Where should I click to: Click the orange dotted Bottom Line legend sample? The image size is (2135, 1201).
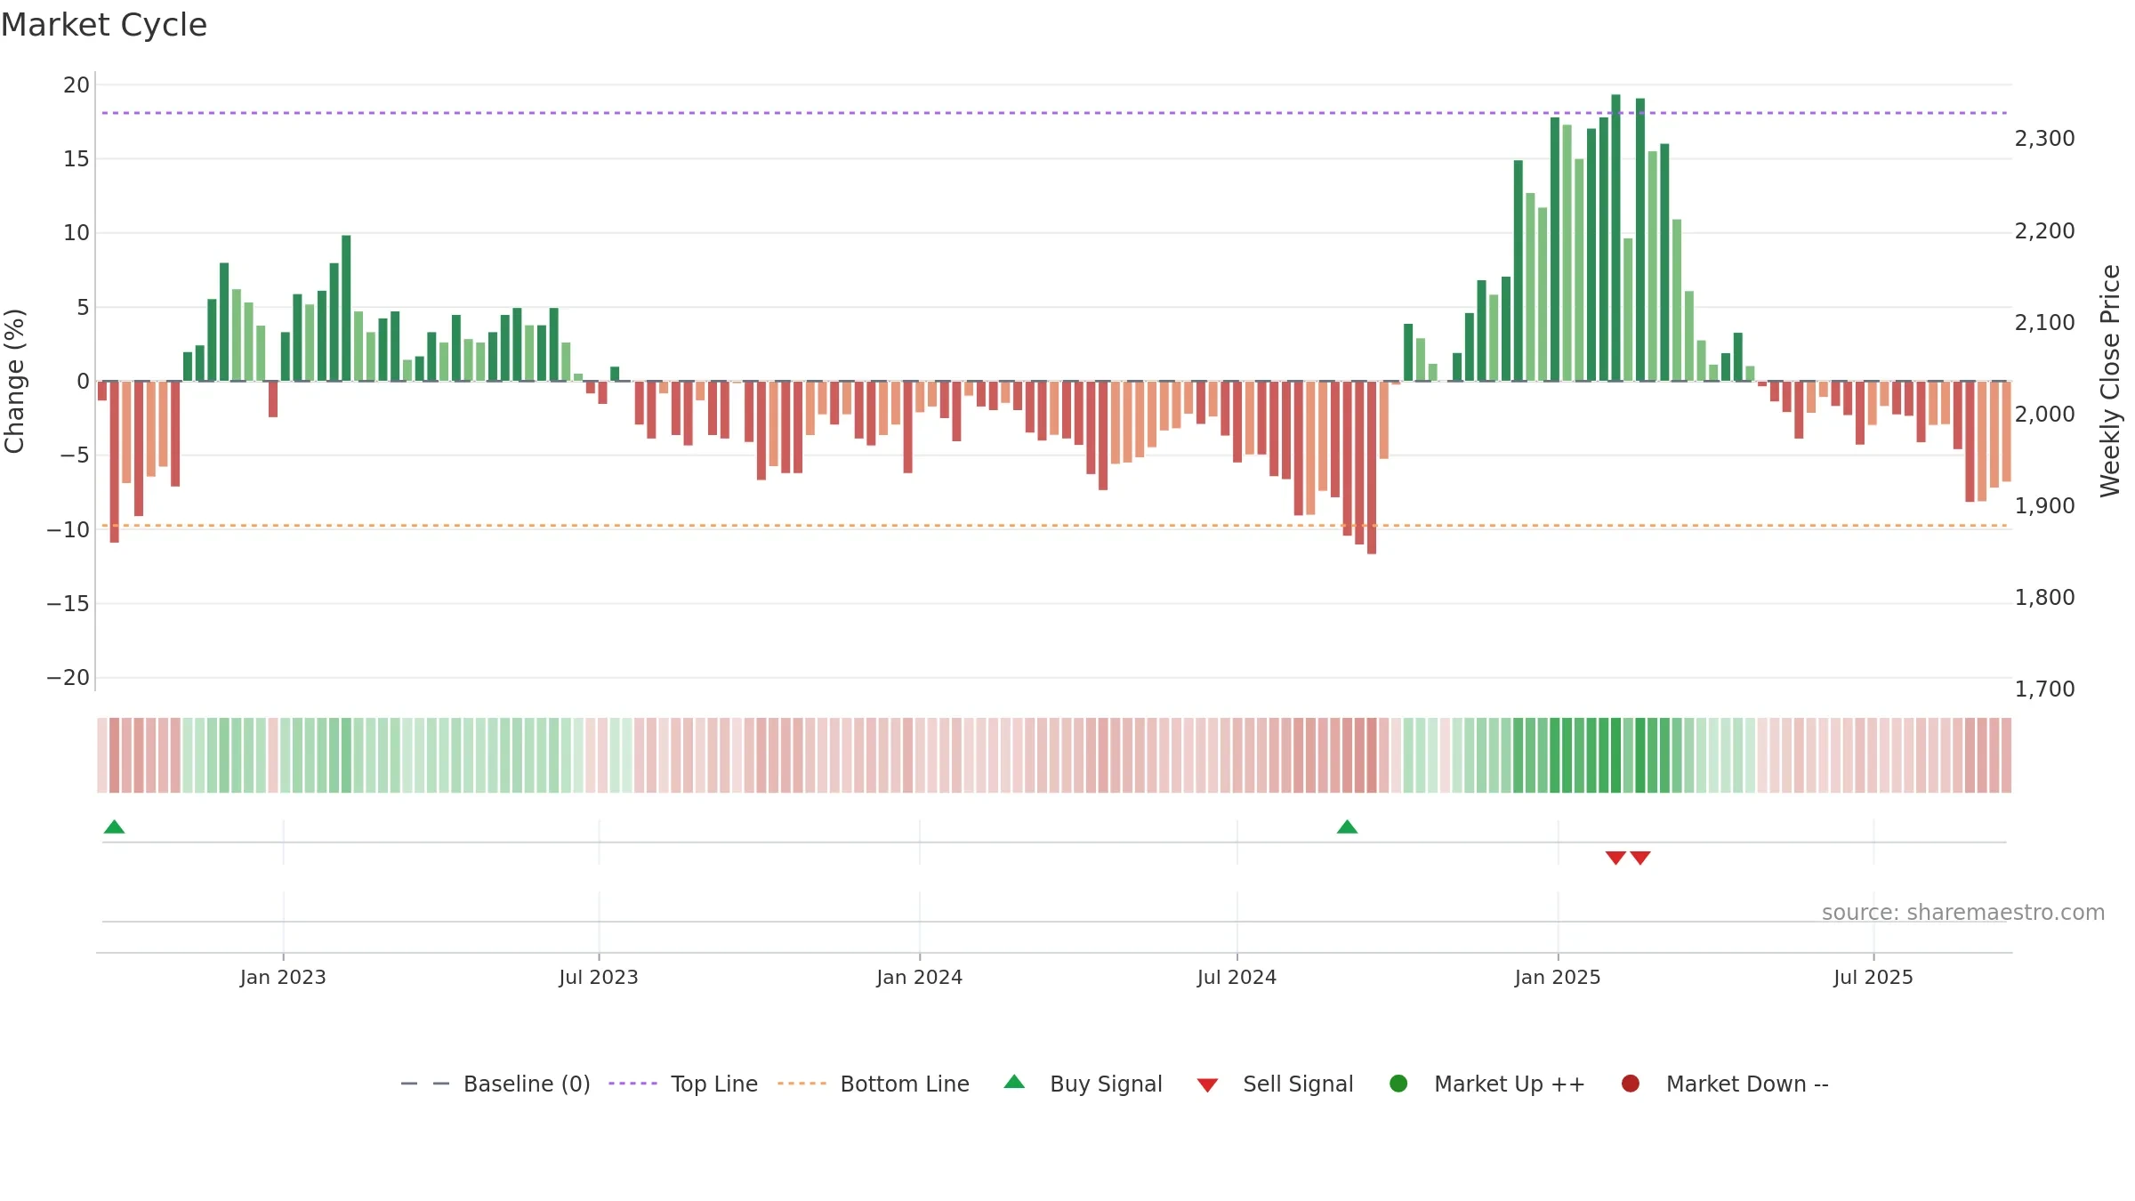point(802,1084)
